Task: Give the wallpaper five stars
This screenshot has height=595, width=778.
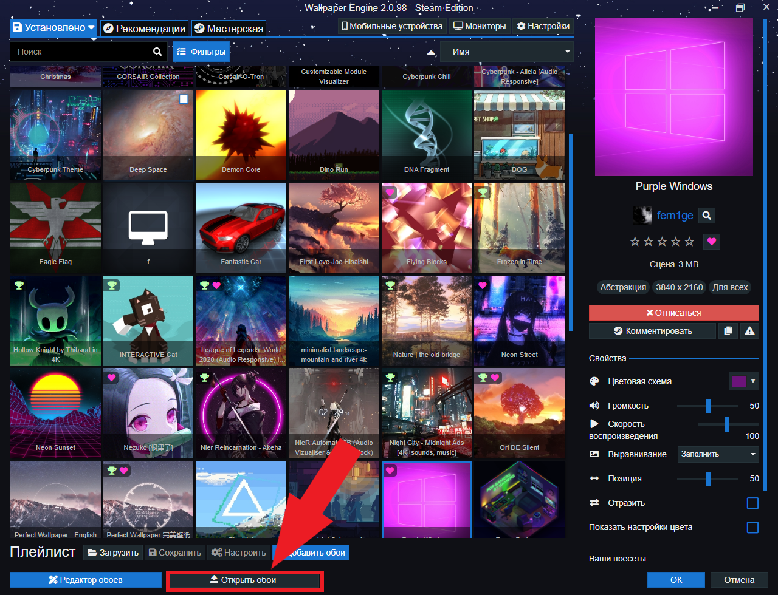Action: 689,242
